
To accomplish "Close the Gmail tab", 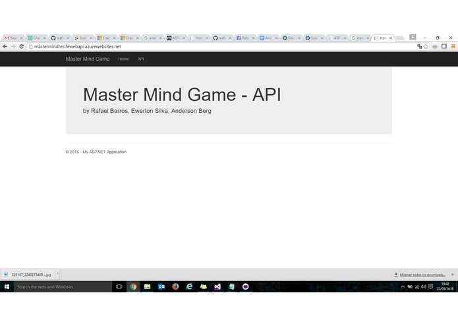I will (x=21, y=38).
